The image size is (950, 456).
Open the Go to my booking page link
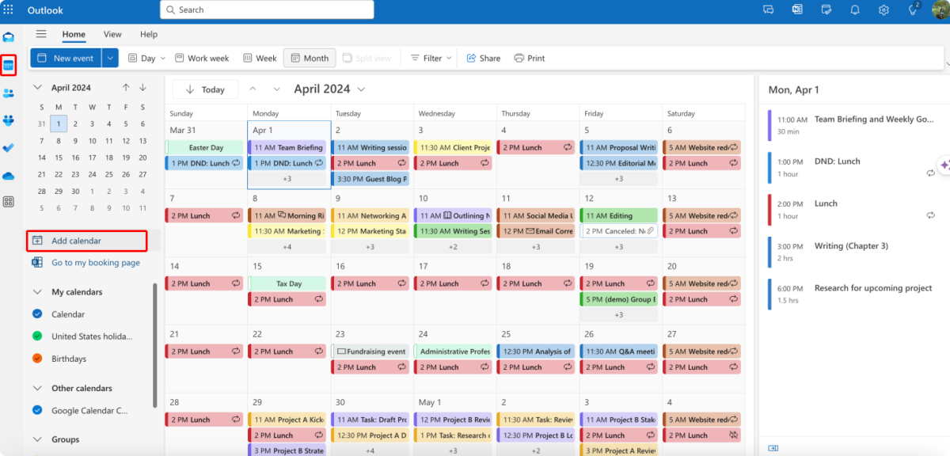(95, 263)
